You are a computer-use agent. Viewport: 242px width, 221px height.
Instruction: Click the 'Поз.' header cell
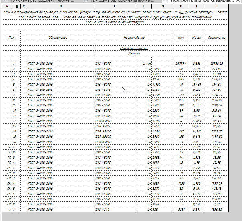[x=11, y=38]
